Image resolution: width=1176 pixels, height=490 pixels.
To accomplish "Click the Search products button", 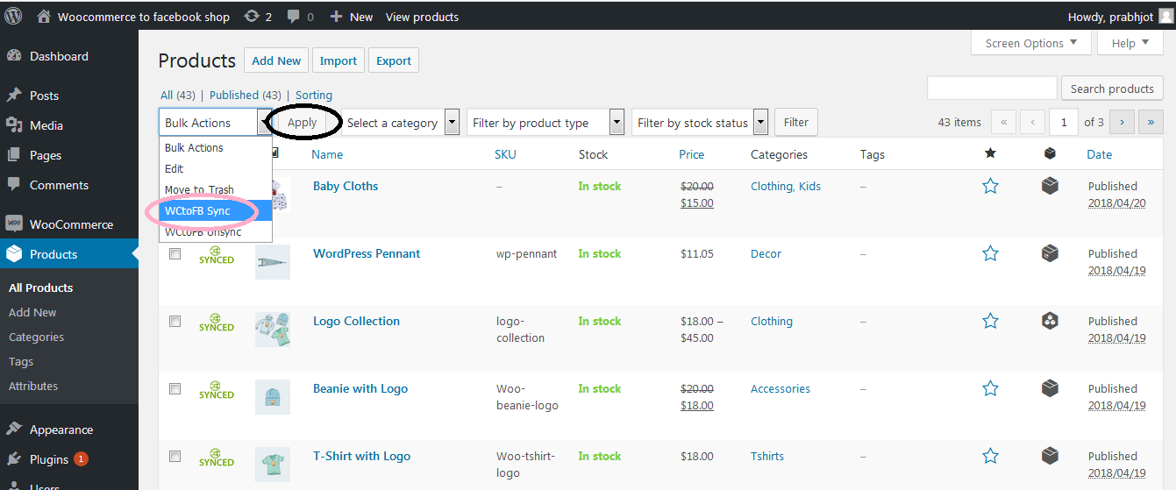I will click(x=1112, y=89).
